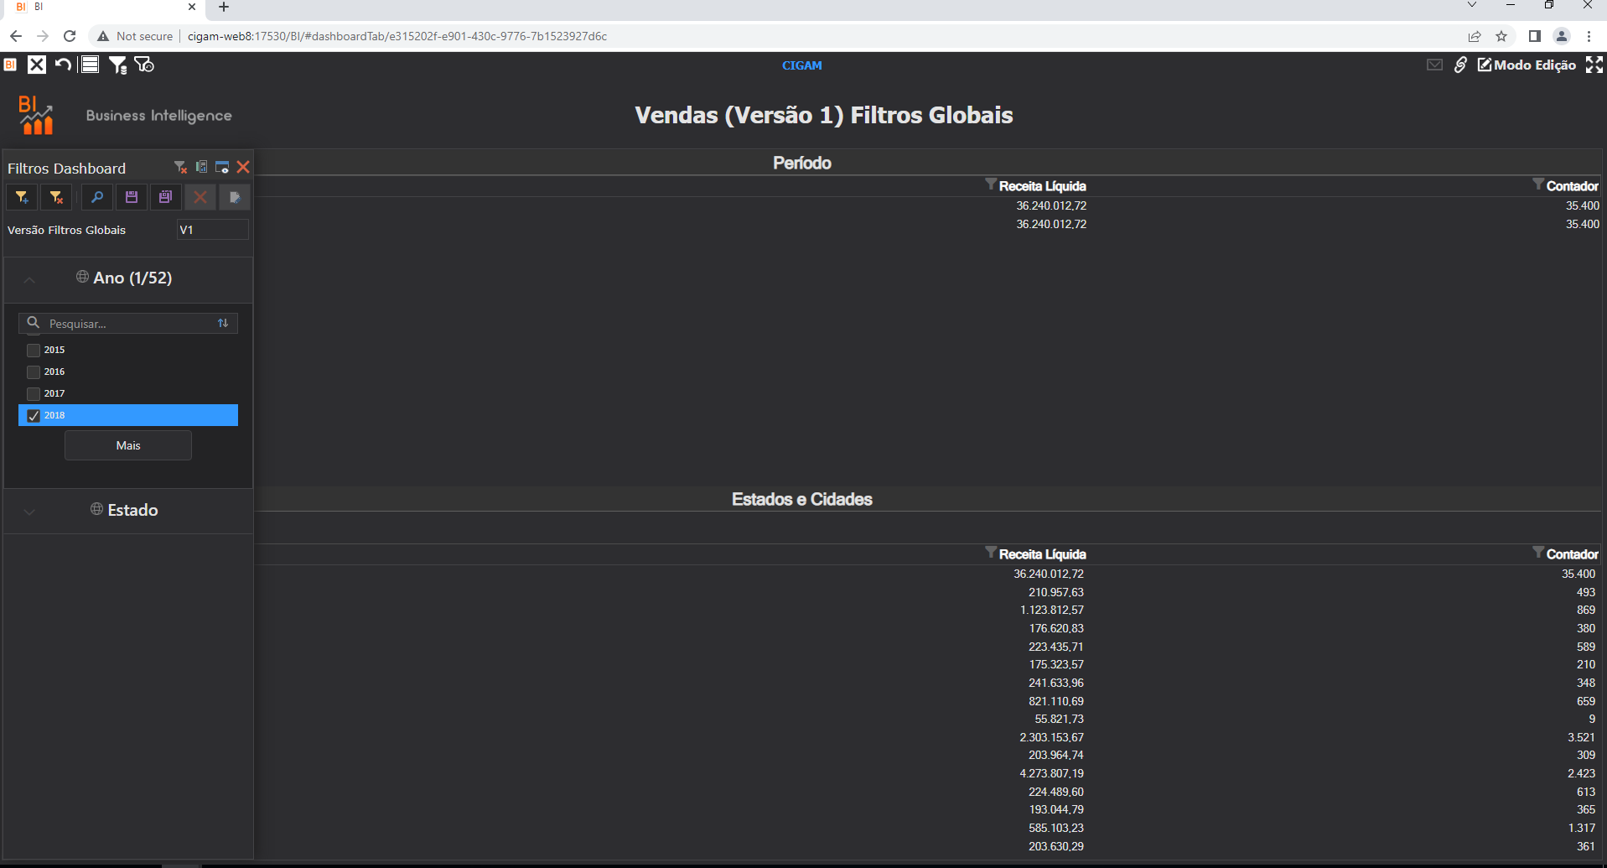Screen dimensions: 1607x868
Task: Click the Contador value 3.521
Action: 1582,737
